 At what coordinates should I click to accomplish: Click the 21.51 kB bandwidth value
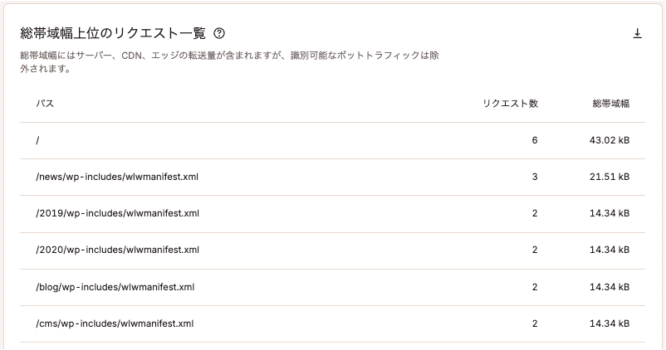(609, 177)
